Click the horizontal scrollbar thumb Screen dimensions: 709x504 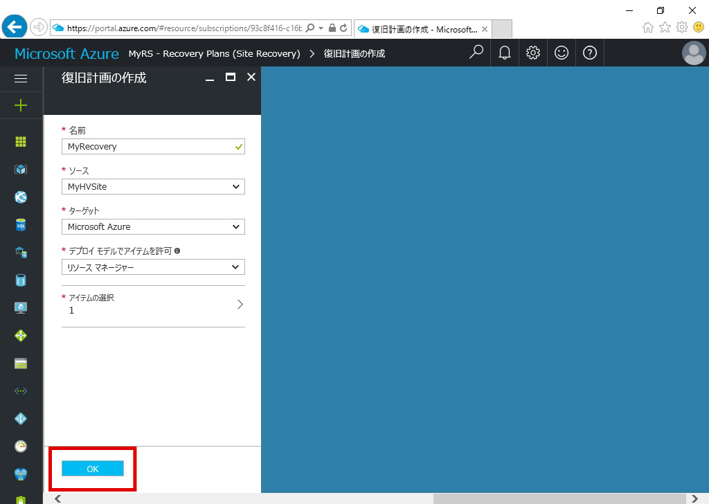tap(559, 498)
